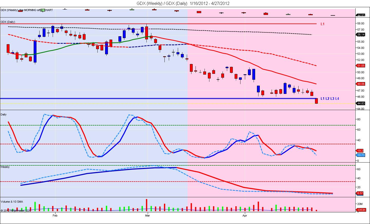Select the red L1 resistance label
Screen dimensions: 370x224
tap(322, 24)
